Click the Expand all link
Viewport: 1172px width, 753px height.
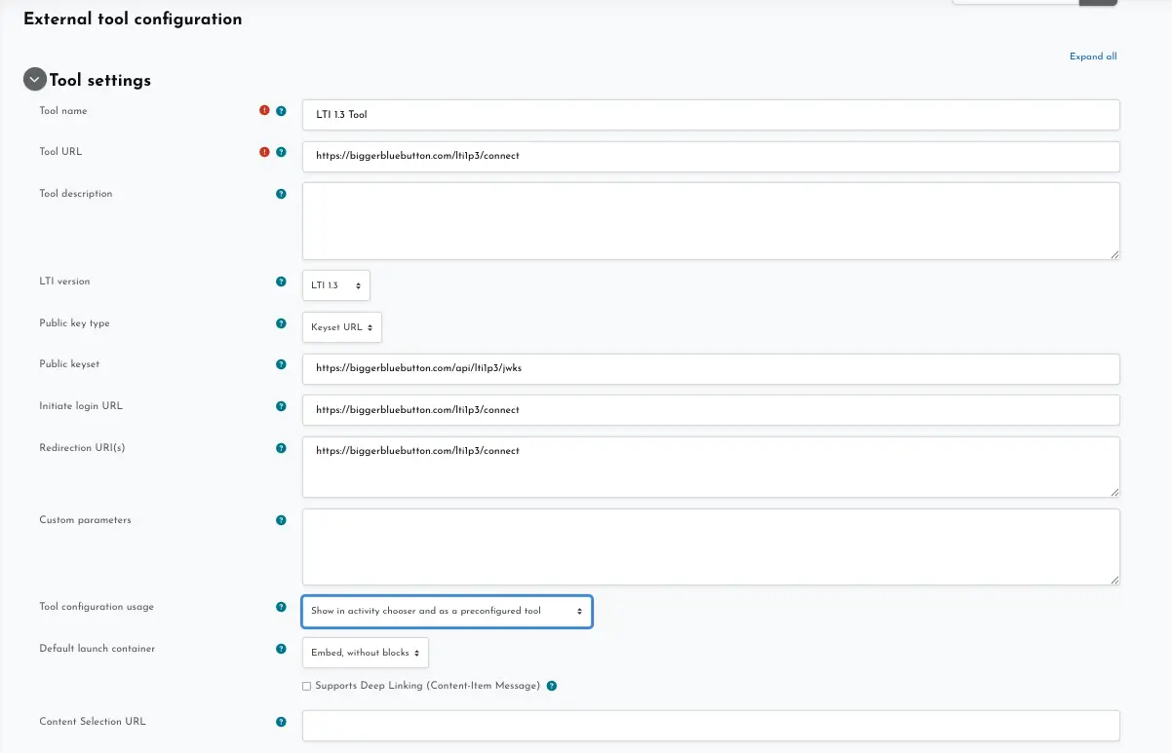pyautogui.click(x=1093, y=56)
